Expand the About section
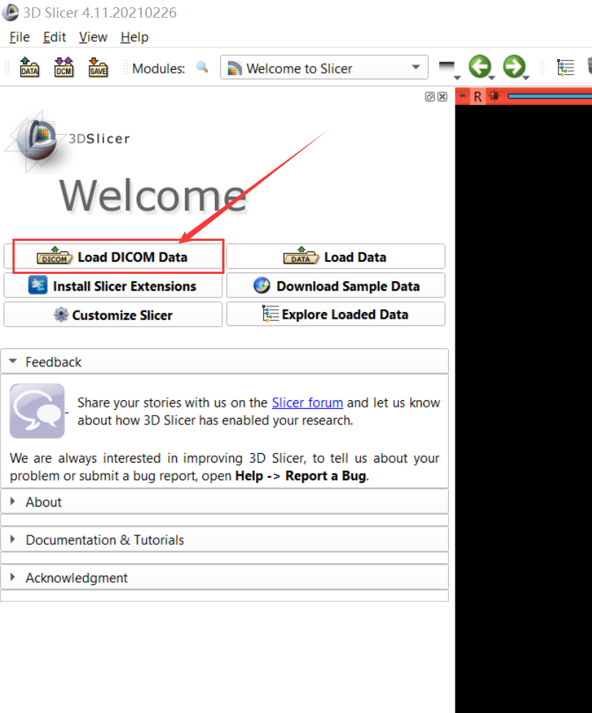 (43, 502)
